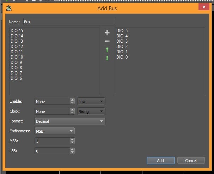Close the Add Bus dialog
This screenshot has height=174, width=214.
tap(203, 7)
